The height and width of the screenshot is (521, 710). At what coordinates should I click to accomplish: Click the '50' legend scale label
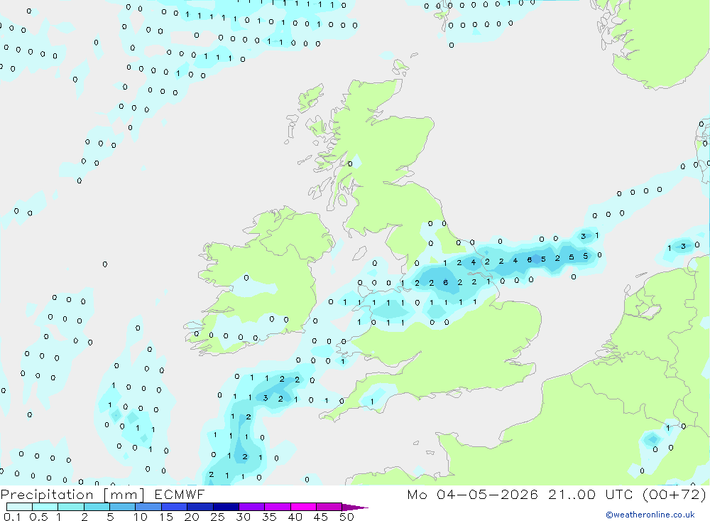[346, 517]
